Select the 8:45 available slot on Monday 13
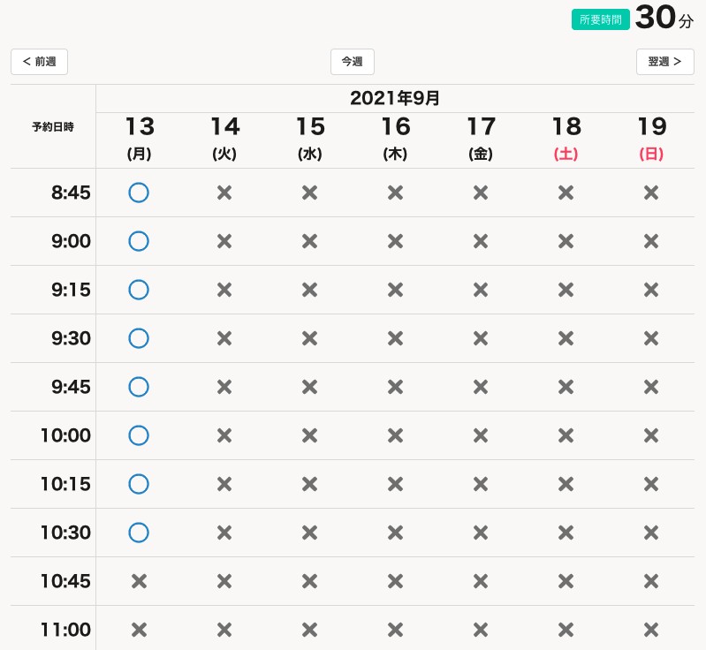The height and width of the screenshot is (650, 706). 139,193
